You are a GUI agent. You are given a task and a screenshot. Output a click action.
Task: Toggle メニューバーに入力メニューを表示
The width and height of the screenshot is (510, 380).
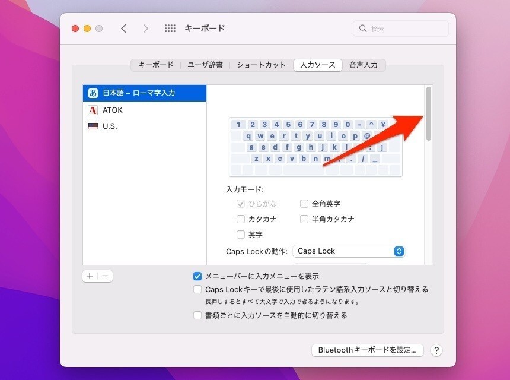[x=197, y=275]
